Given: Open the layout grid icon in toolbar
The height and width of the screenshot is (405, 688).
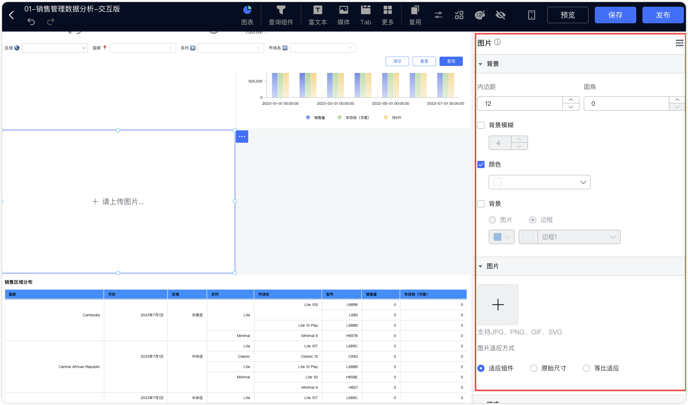Looking at the screenshot, I should coord(459,15).
